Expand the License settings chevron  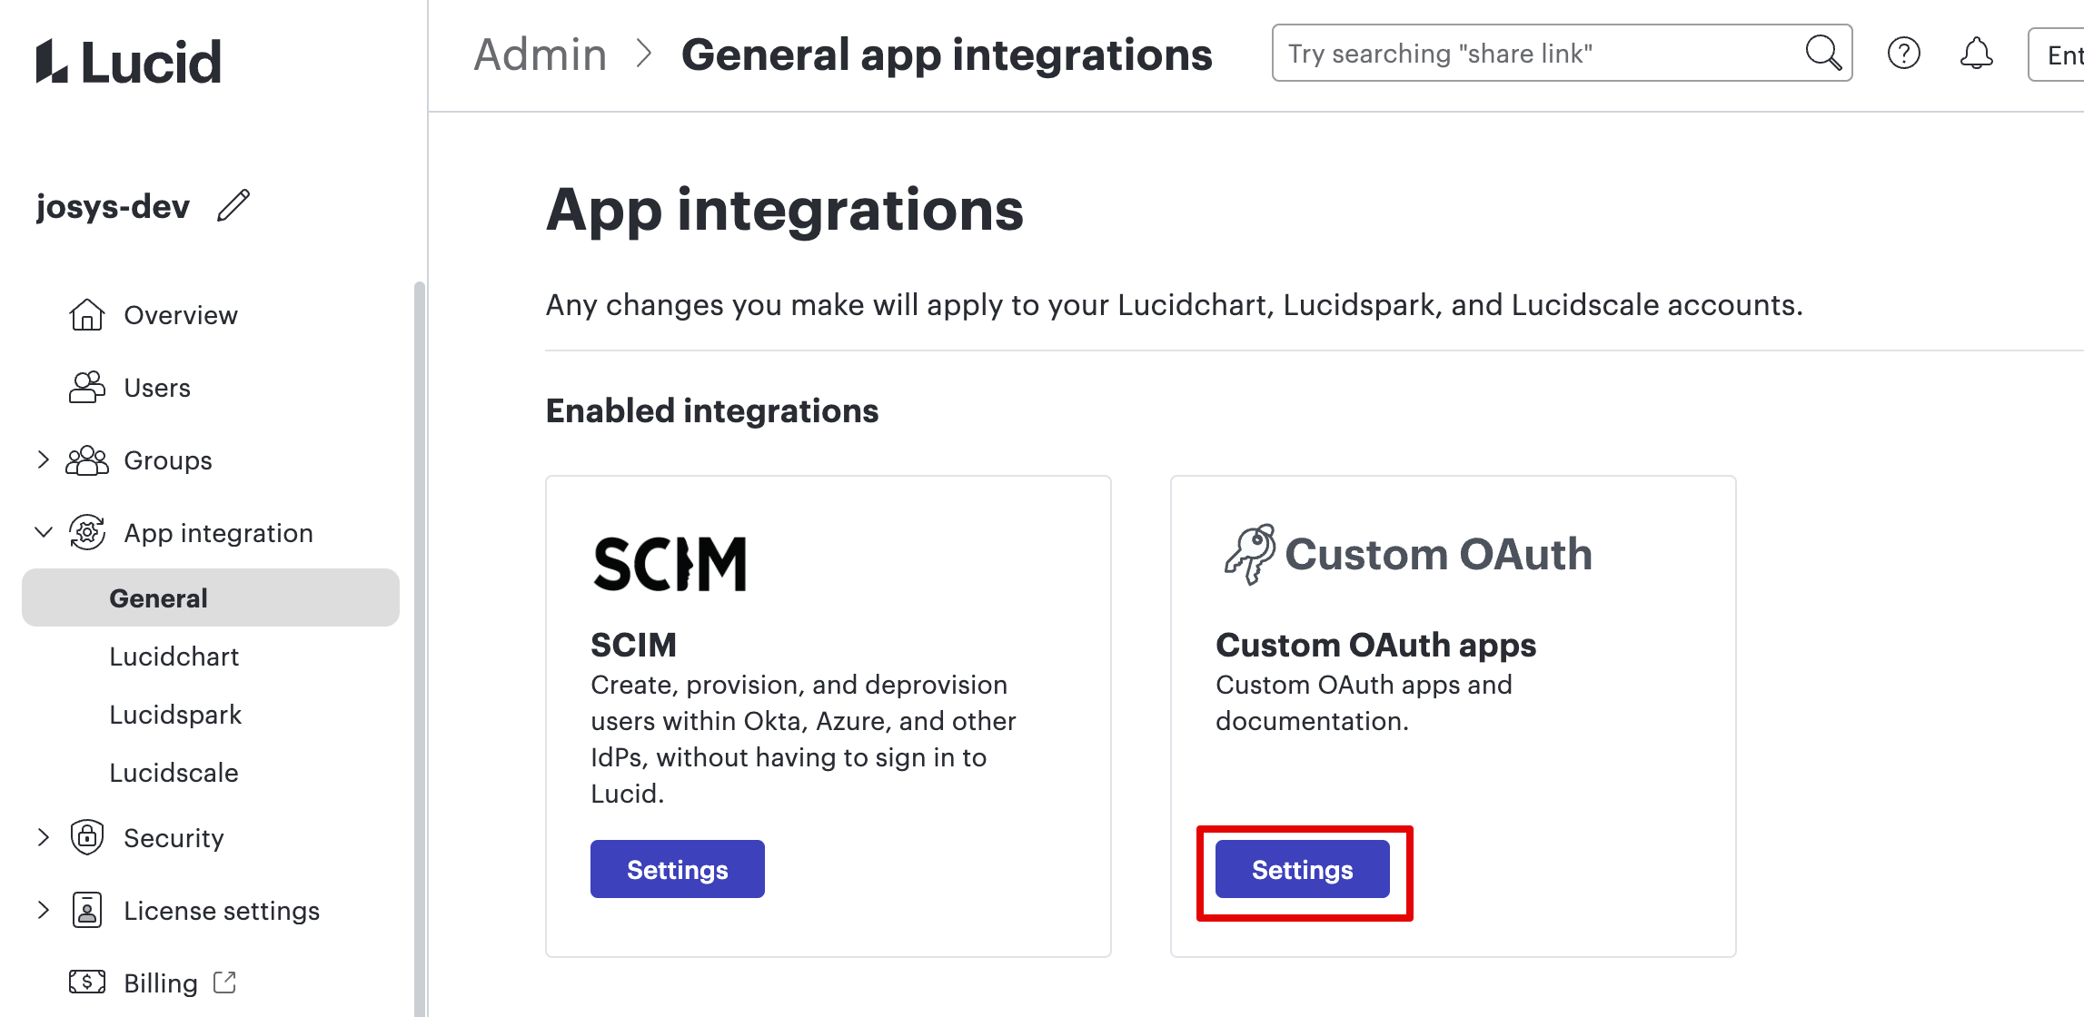pyautogui.click(x=43, y=910)
